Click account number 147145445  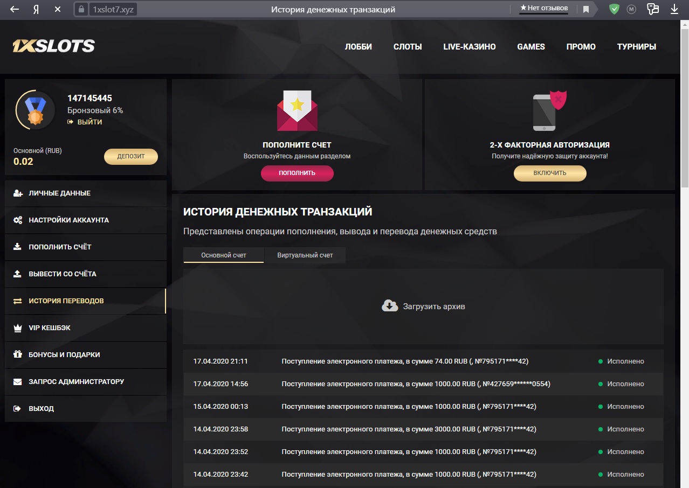(89, 98)
